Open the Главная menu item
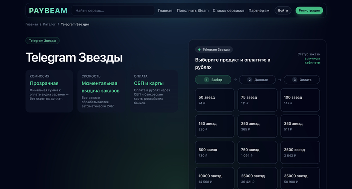This screenshot has height=189, width=352. tap(165, 11)
